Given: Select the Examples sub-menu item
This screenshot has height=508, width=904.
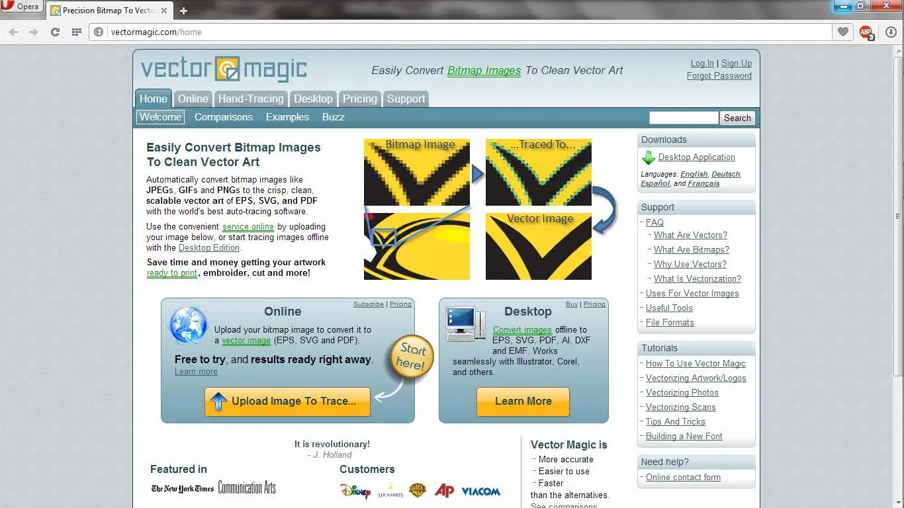Looking at the screenshot, I should tap(287, 117).
